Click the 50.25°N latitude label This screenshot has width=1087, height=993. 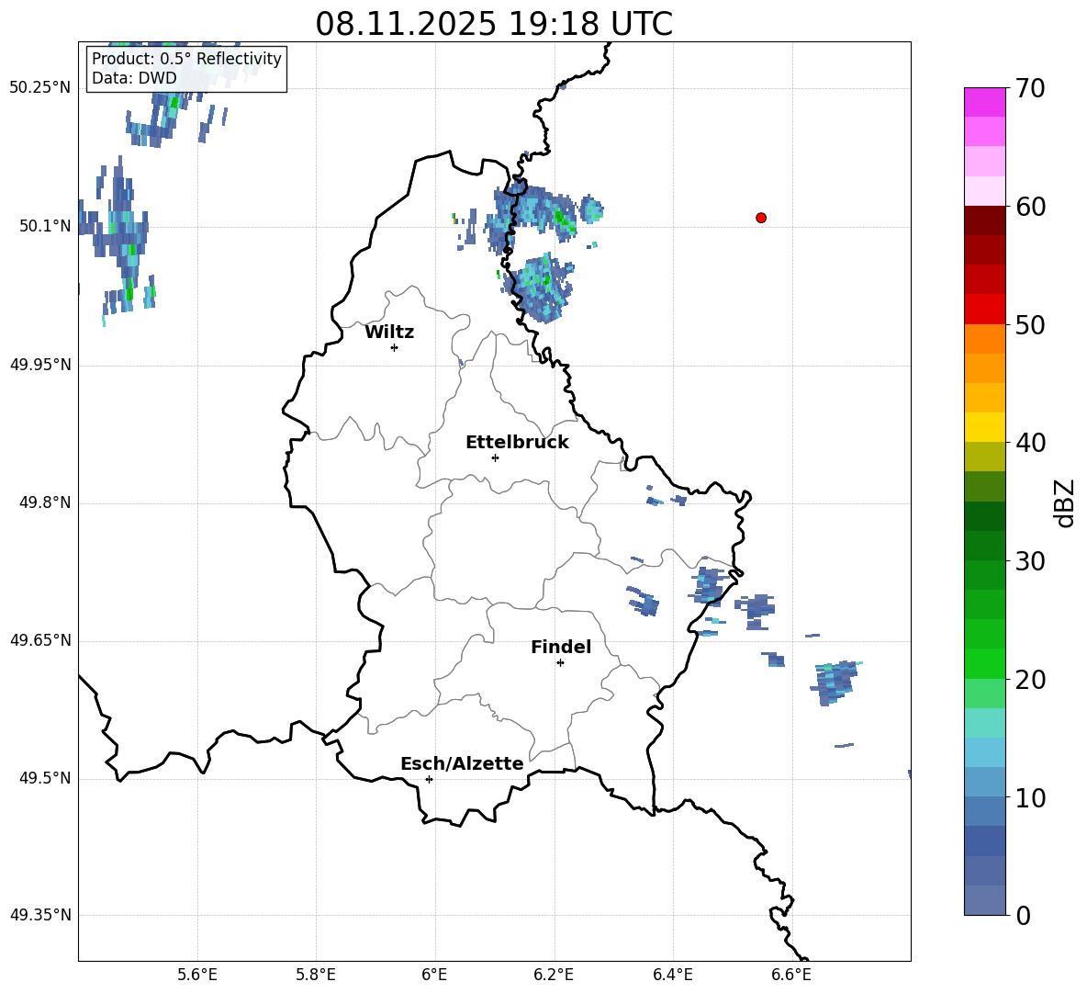point(39,88)
